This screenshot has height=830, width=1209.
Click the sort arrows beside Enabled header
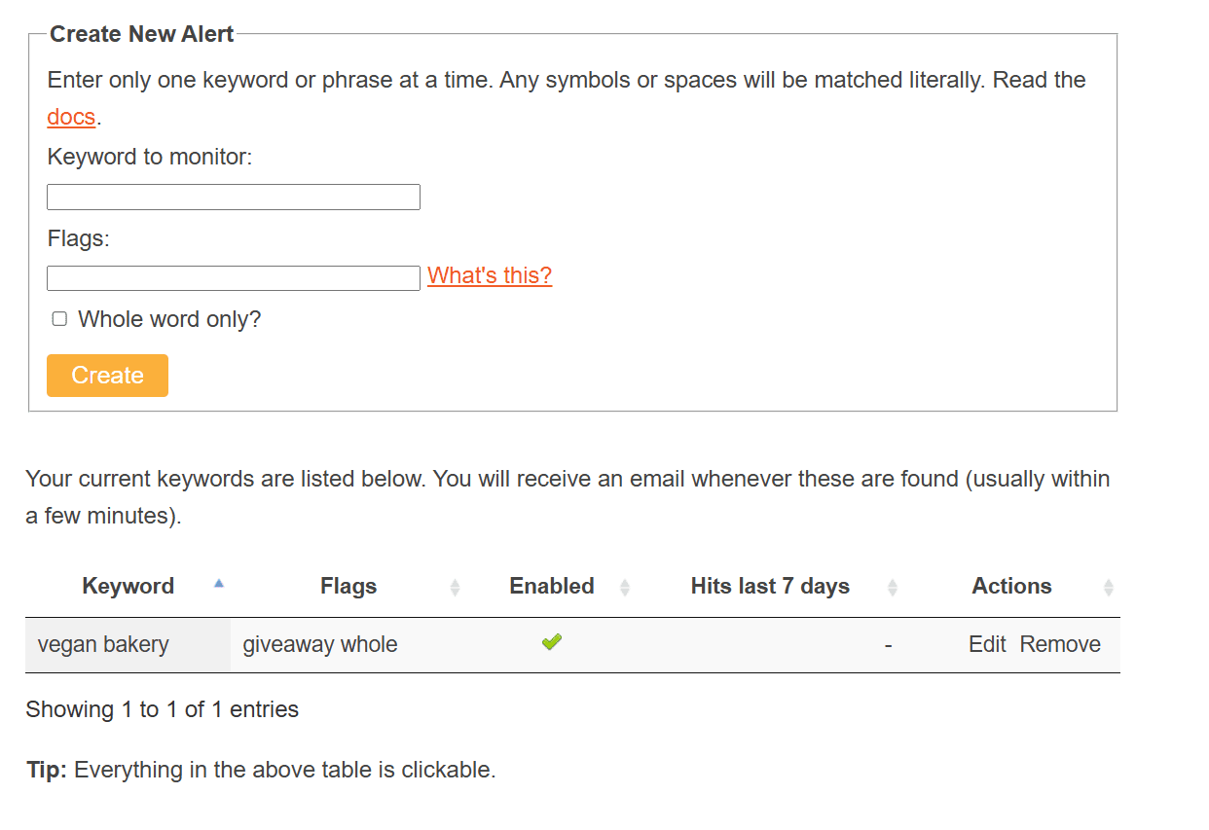(625, 587)
